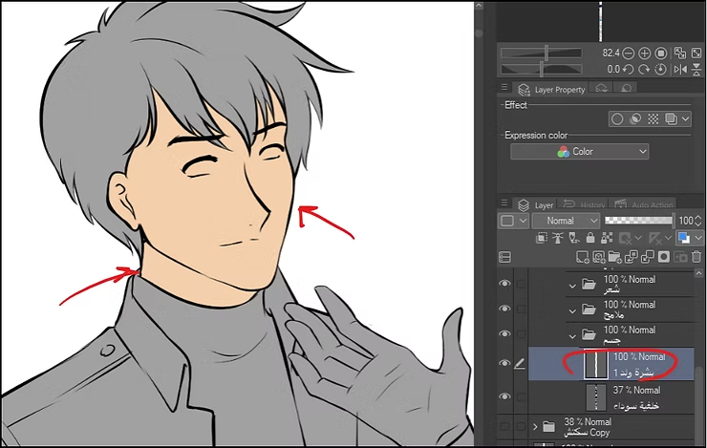Click the Create layer mask icon
The image size is (707, 448).
[664, 257]
